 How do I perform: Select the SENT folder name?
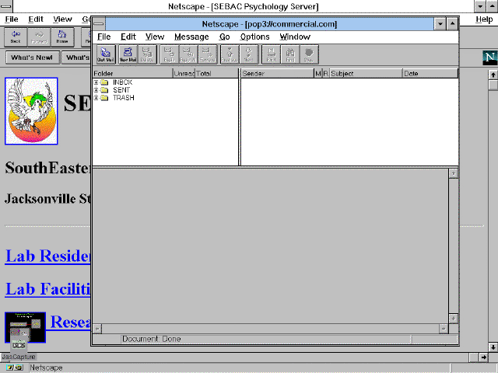coord(121,90)
